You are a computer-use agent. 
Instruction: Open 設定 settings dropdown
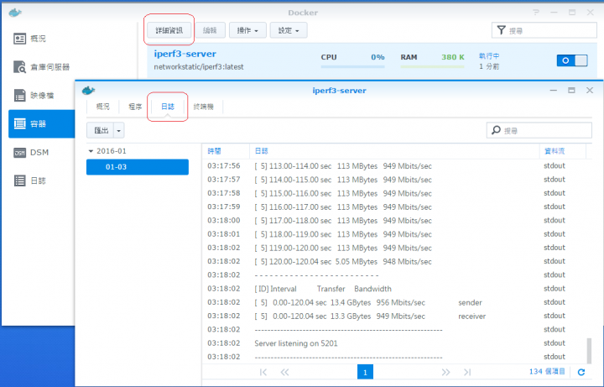(289, 30)
